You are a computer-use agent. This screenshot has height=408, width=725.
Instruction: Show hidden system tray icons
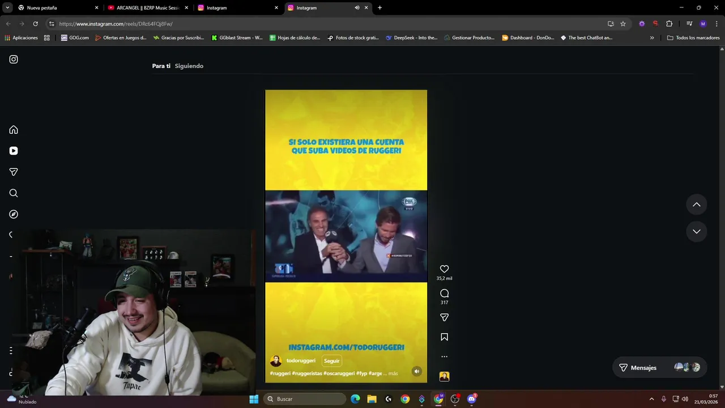[651, 399]
